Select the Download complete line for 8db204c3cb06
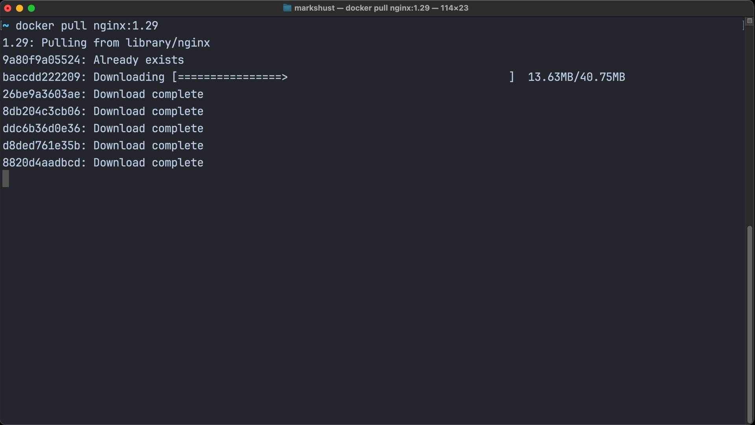Screen dimensions: 755x425 pyautogui.click(x=103, y=111)
